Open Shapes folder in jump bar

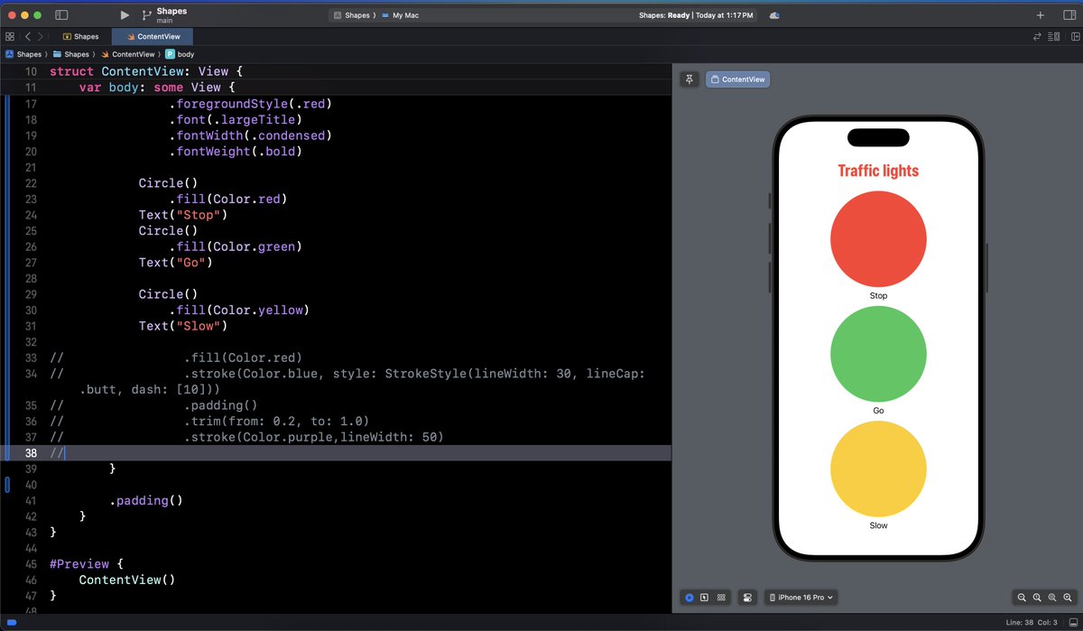coord(70,54)
